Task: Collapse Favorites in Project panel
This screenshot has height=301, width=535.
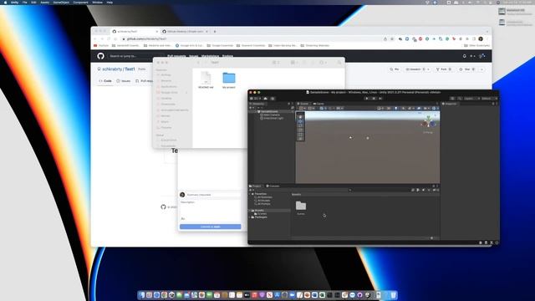Action: 250,194
